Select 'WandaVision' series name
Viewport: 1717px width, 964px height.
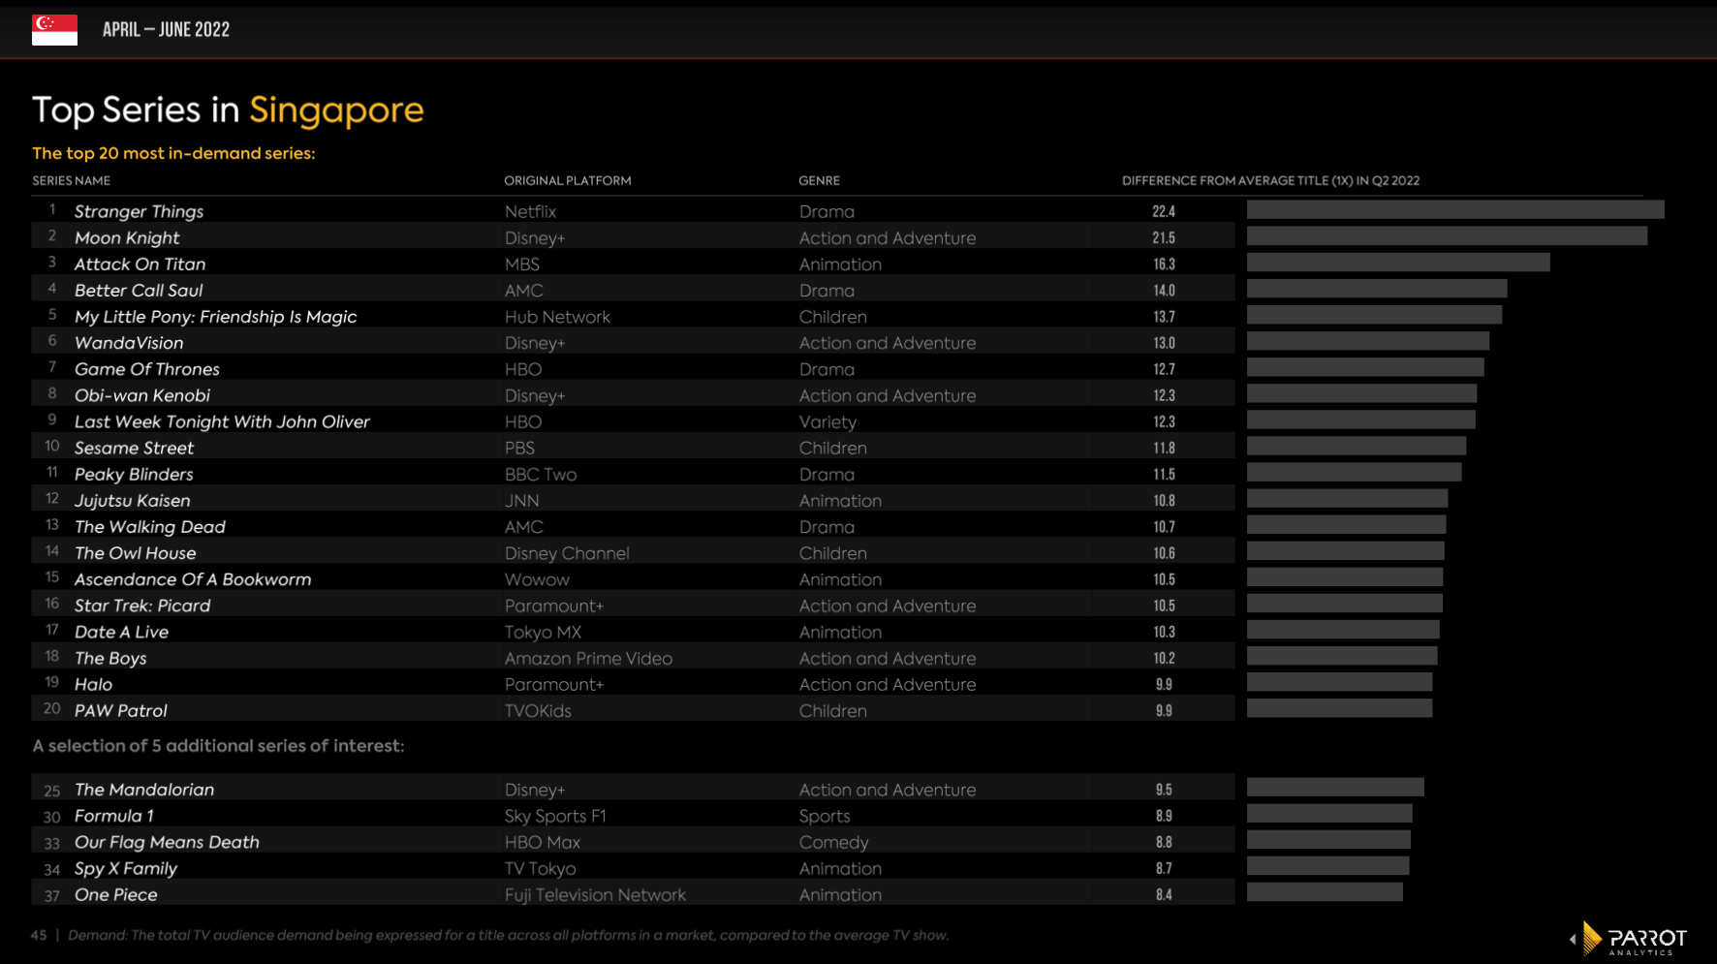tap(129, 343)
